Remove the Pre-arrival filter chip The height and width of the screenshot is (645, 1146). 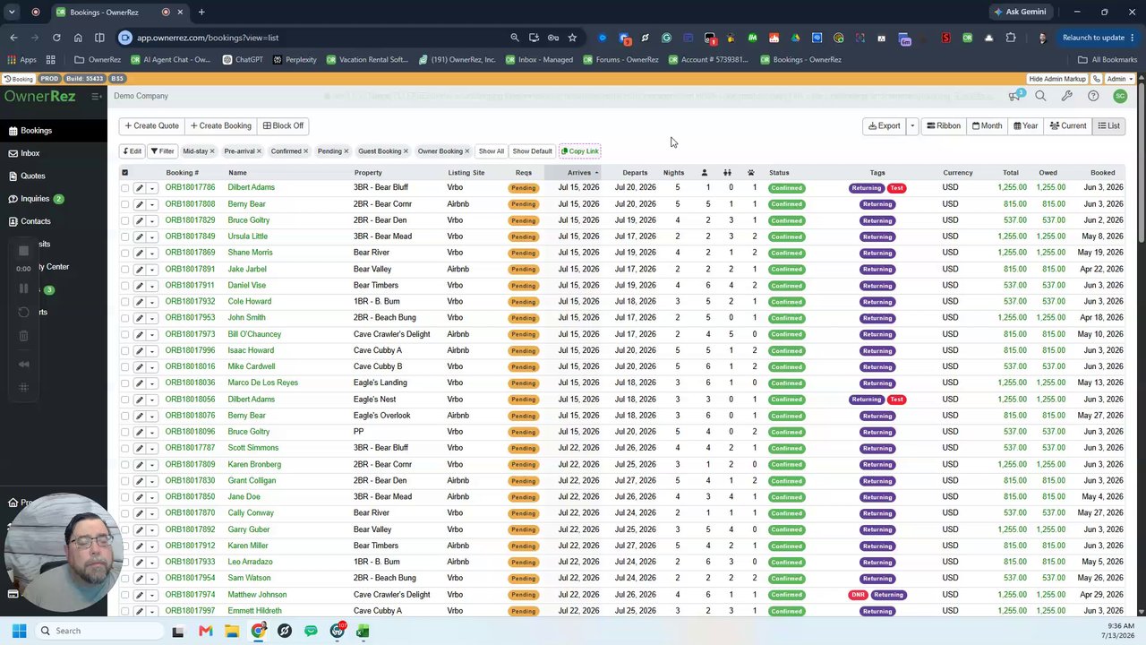pyautogui.click(x=259, y=151)
